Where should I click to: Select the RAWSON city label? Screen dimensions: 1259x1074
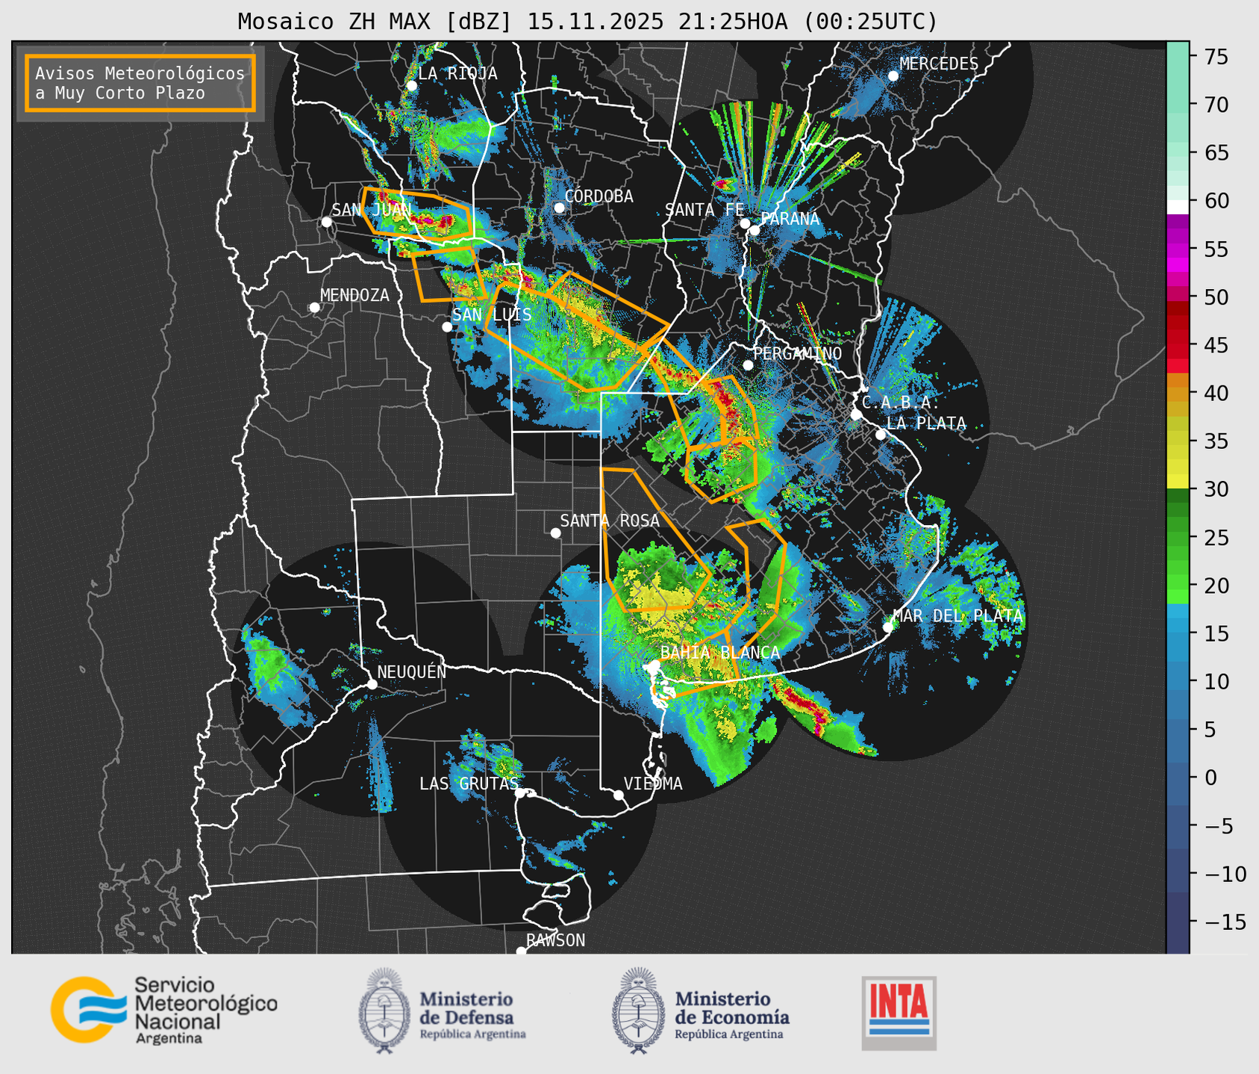[555, 940]
